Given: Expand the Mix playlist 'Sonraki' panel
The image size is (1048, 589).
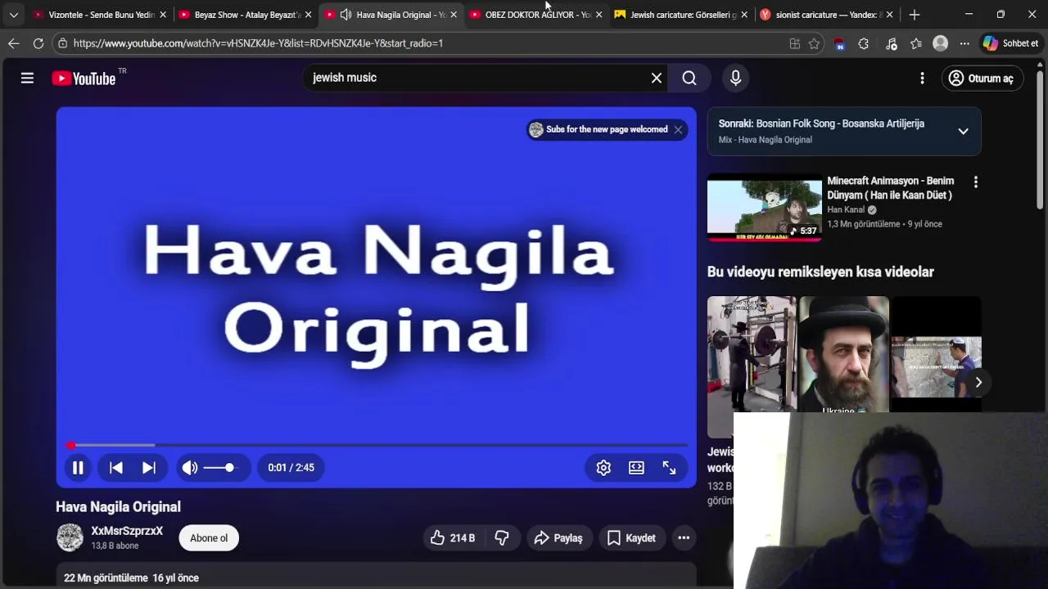Looking at the screenshot, I should 963,131.
